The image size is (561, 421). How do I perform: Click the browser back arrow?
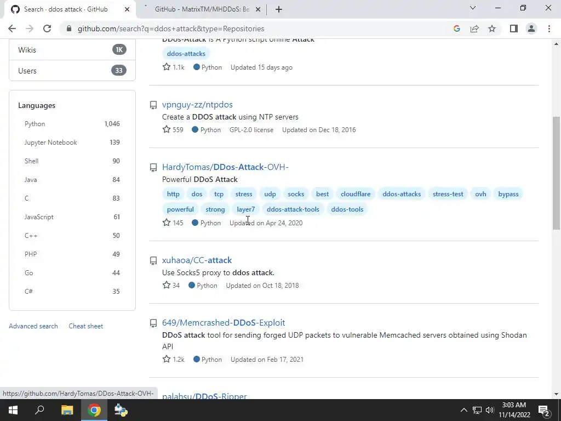[12, 29]
